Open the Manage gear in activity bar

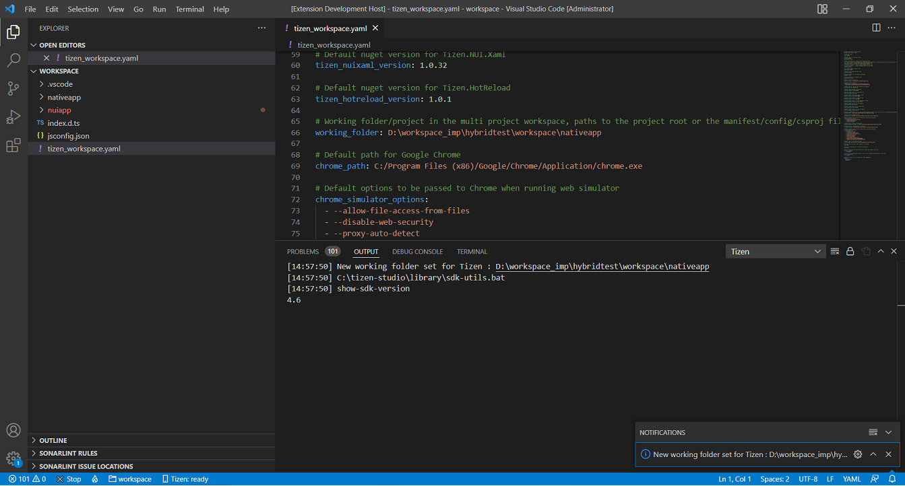click(x=13, y=458)
